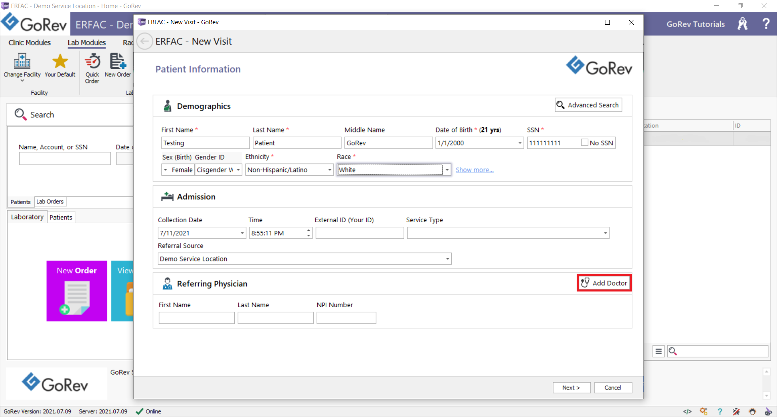Click the Your Default star icon
Image resolution: width=777 pixels, height=417 pixels.
(x=60, y=61)
